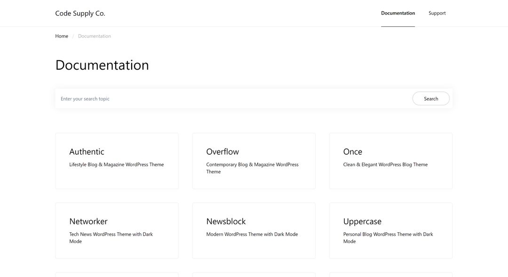Select the greyed Documentation breadcrumb item

(x=94, y=36)
